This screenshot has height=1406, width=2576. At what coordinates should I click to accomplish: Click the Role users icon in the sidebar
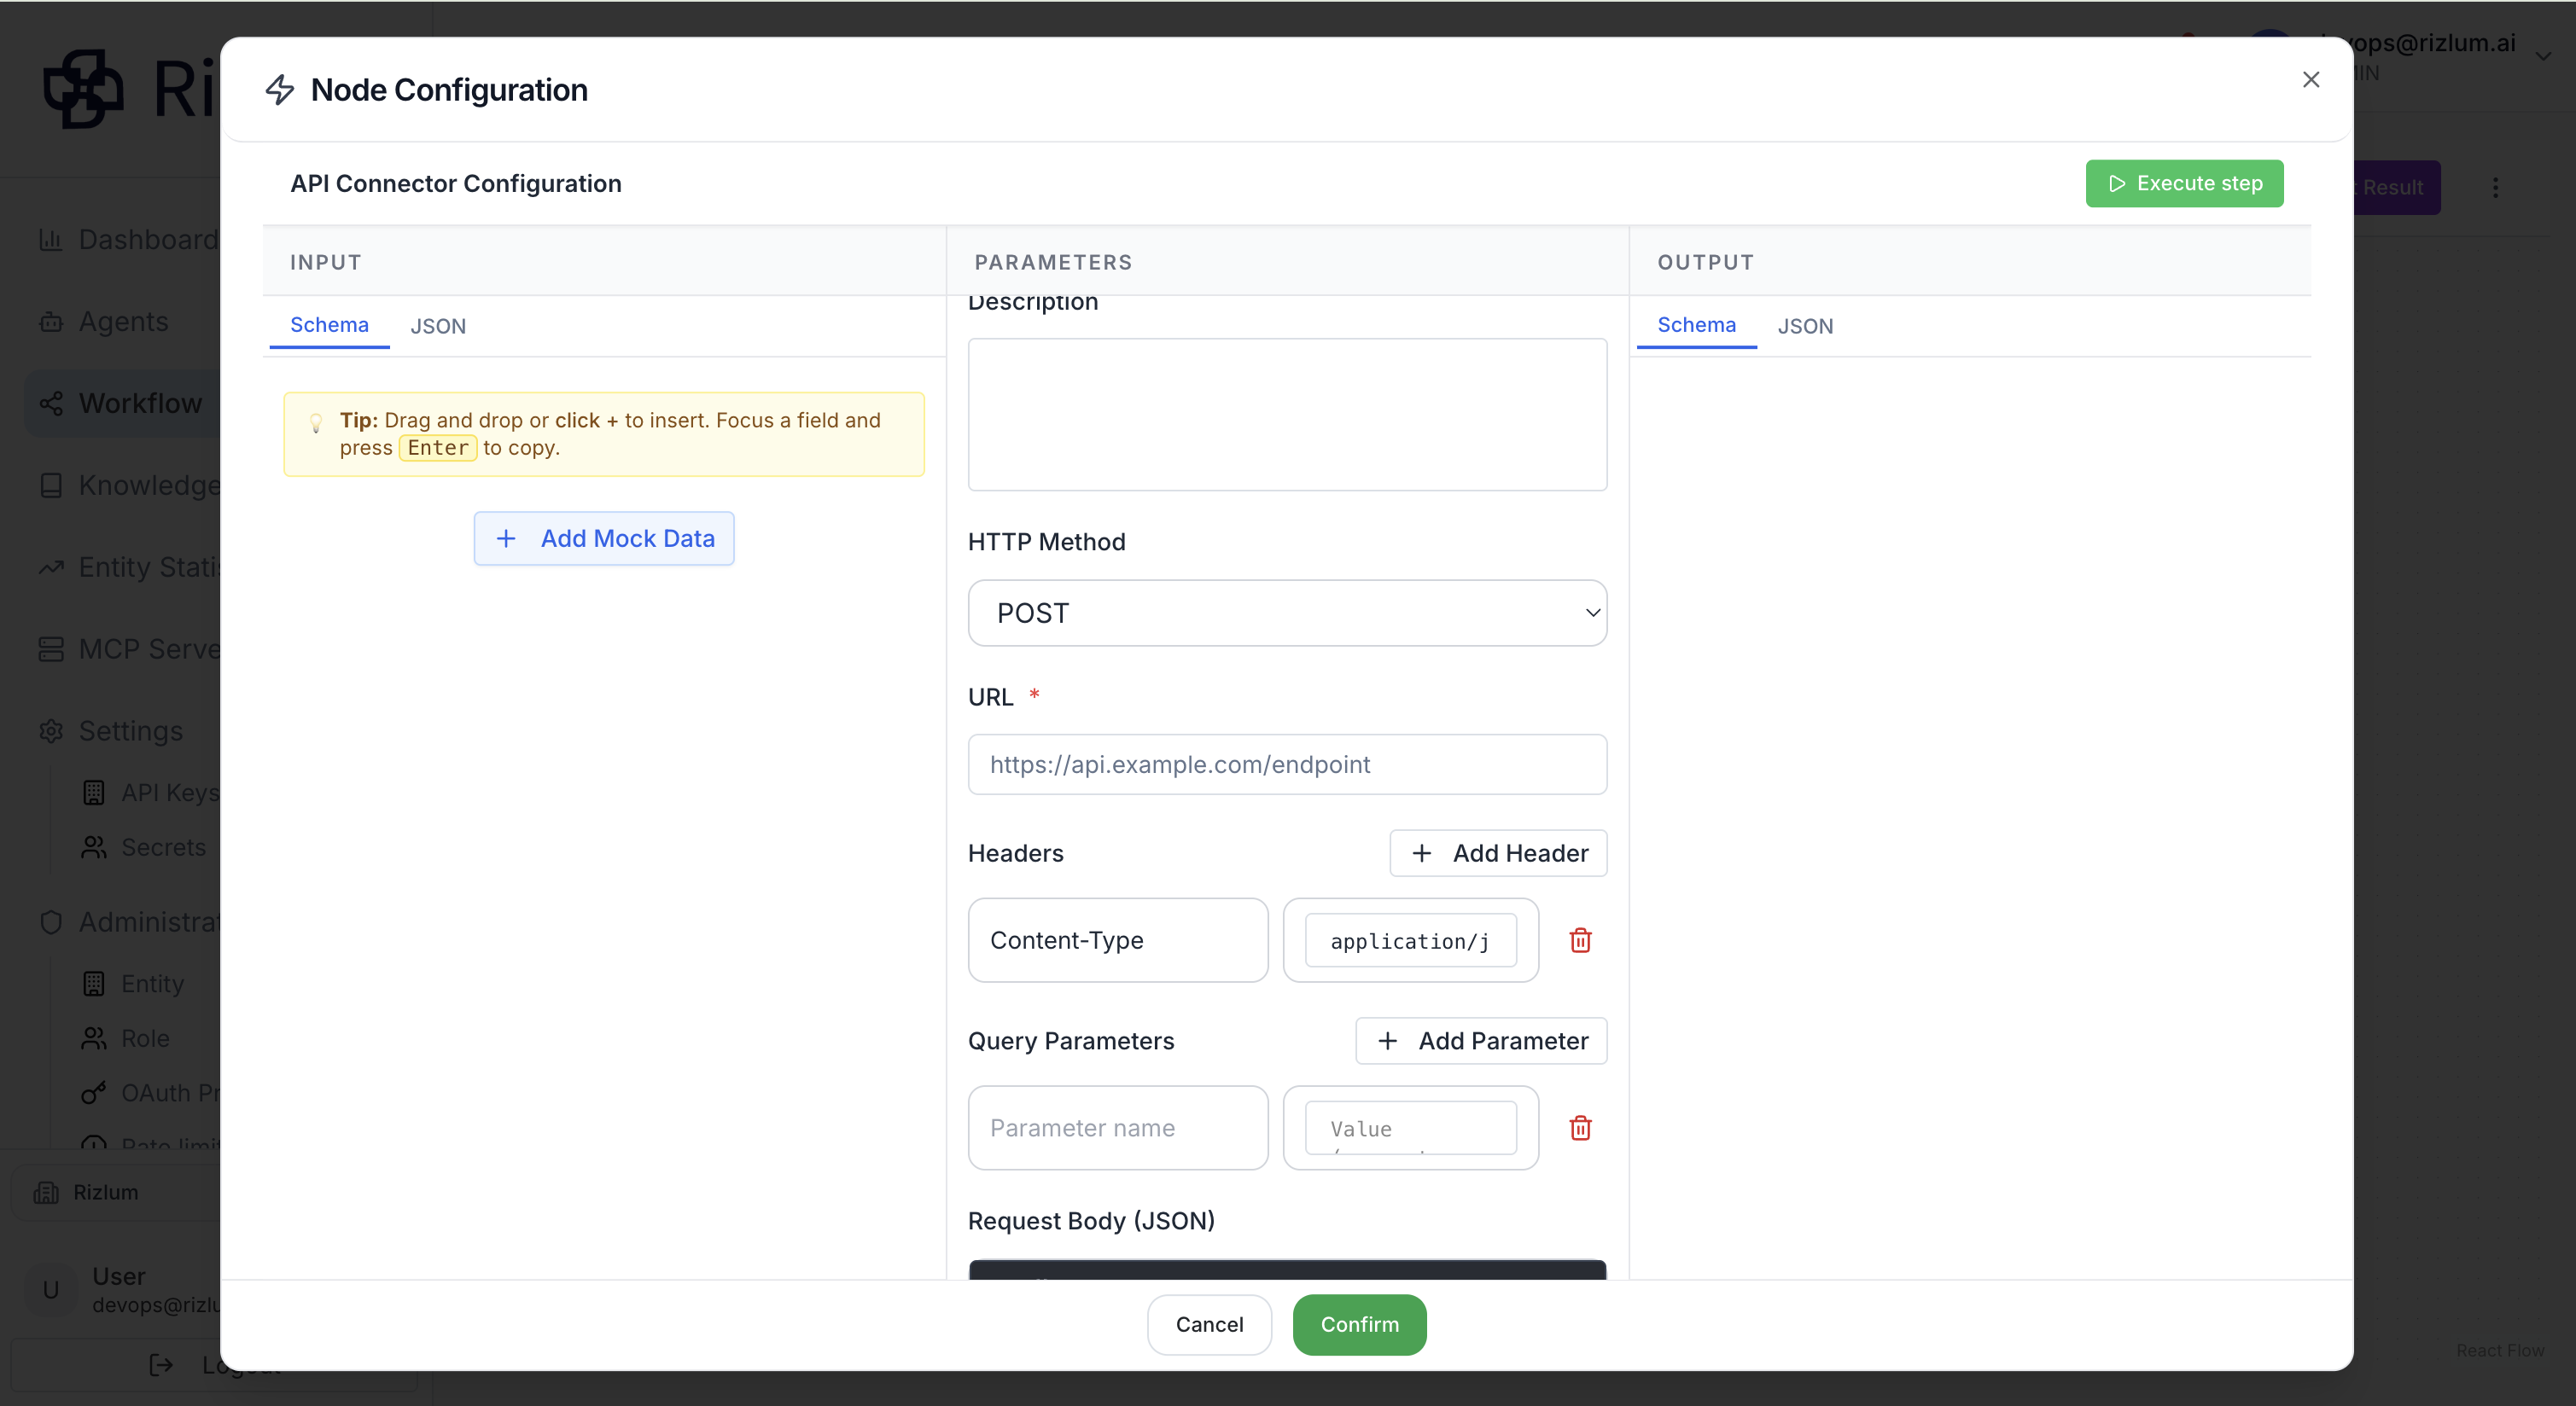click(94, 1039)
